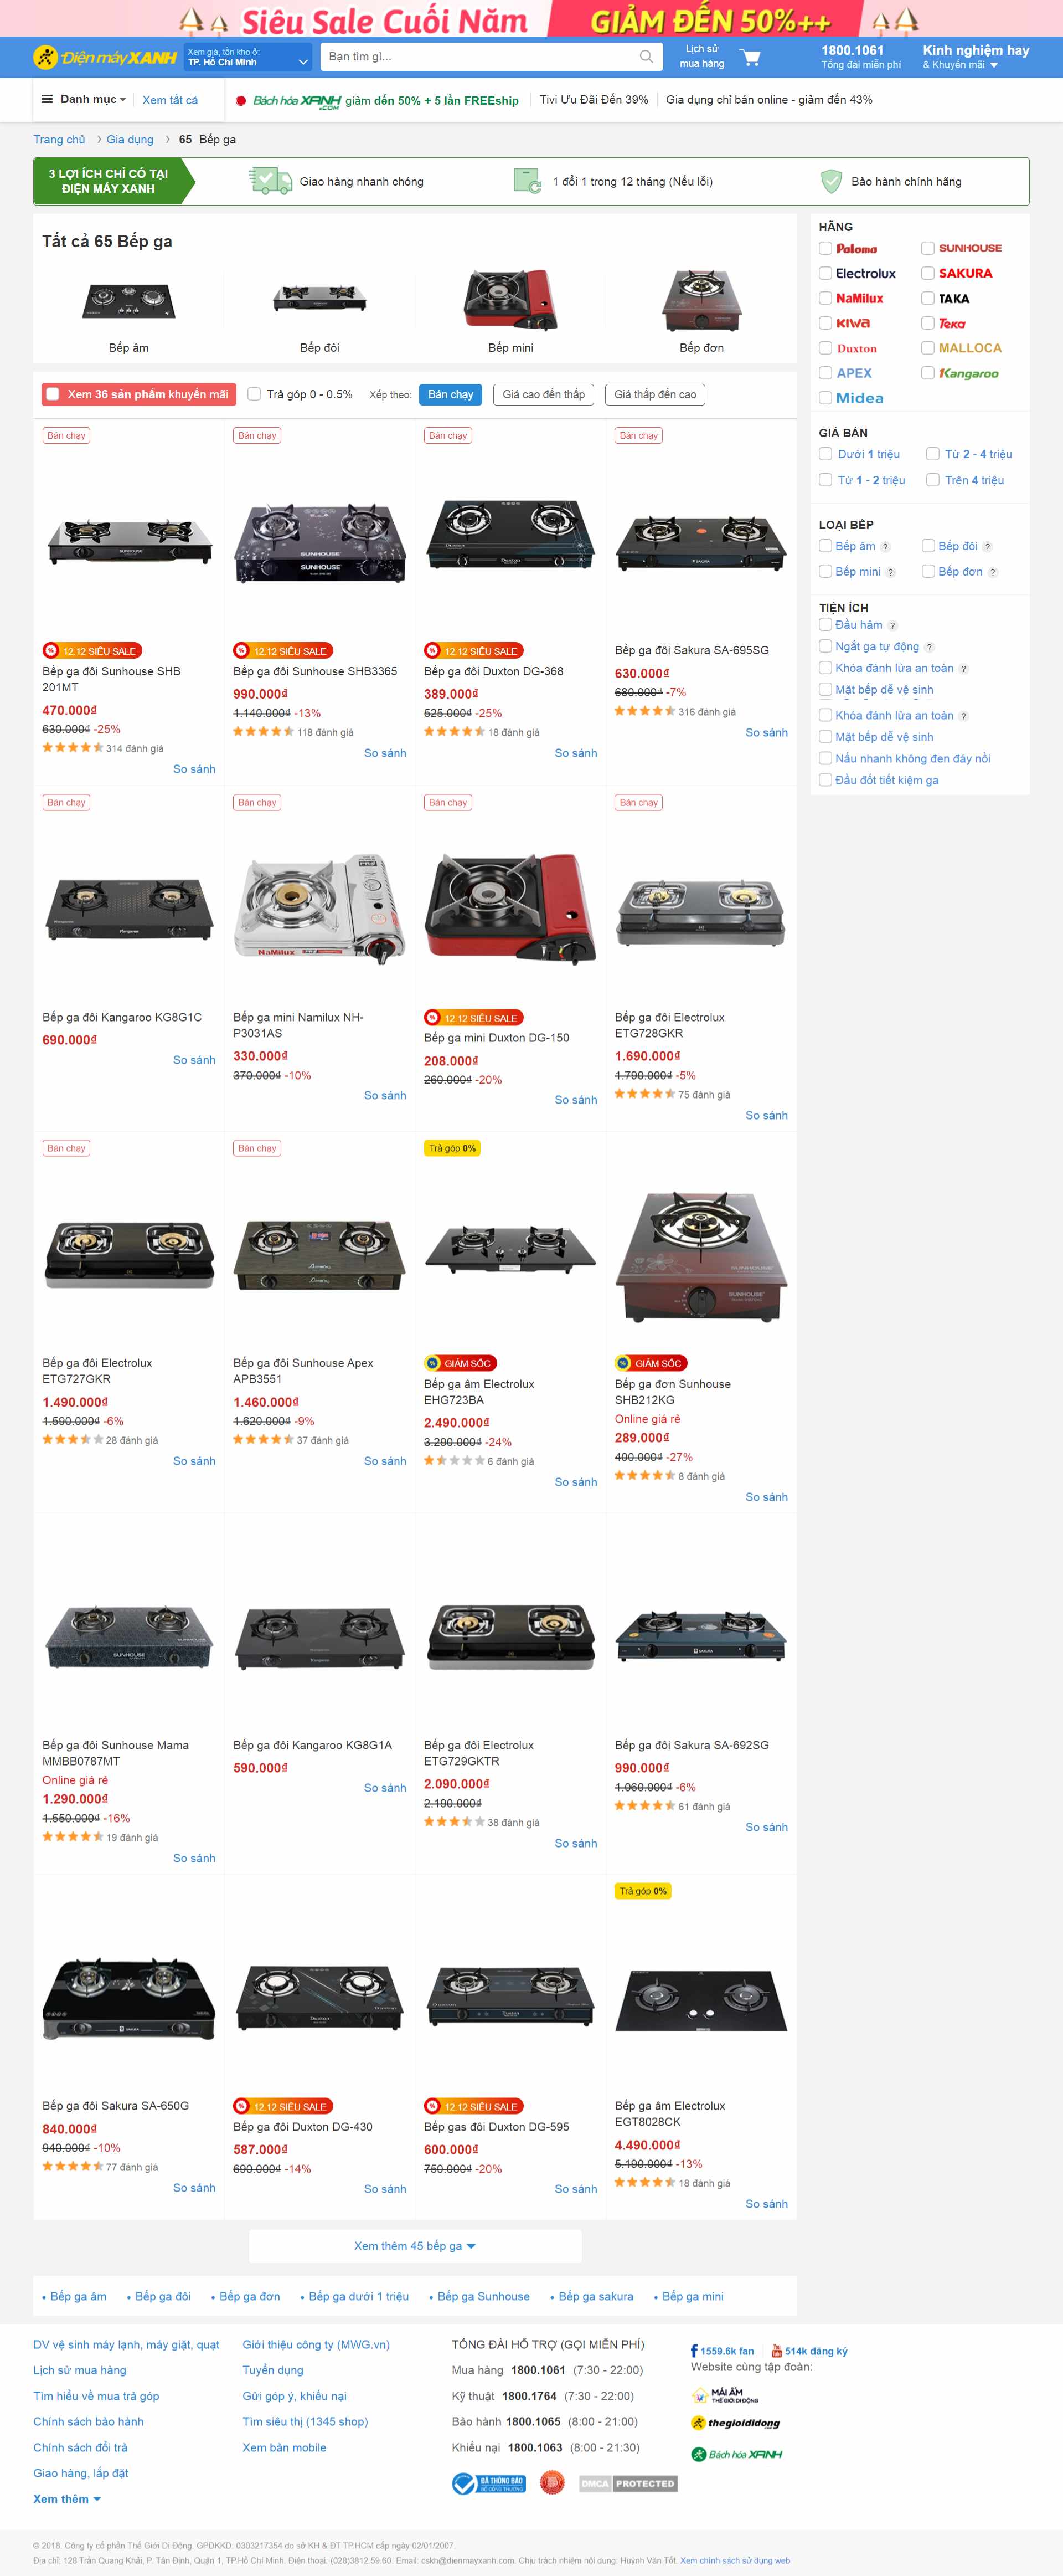Enable the Trả góp 0 - 0.5% checkbox
This screenshot has height=2576, width=1063.
254,394
